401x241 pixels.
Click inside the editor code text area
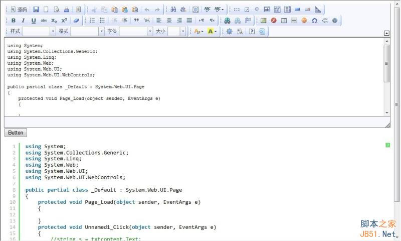pos(190,75)
